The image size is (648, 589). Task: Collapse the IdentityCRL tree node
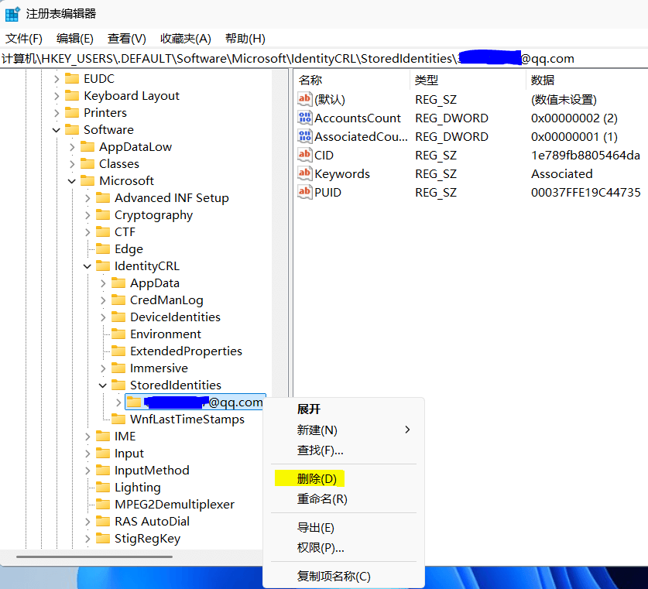(x=87, y=266)
